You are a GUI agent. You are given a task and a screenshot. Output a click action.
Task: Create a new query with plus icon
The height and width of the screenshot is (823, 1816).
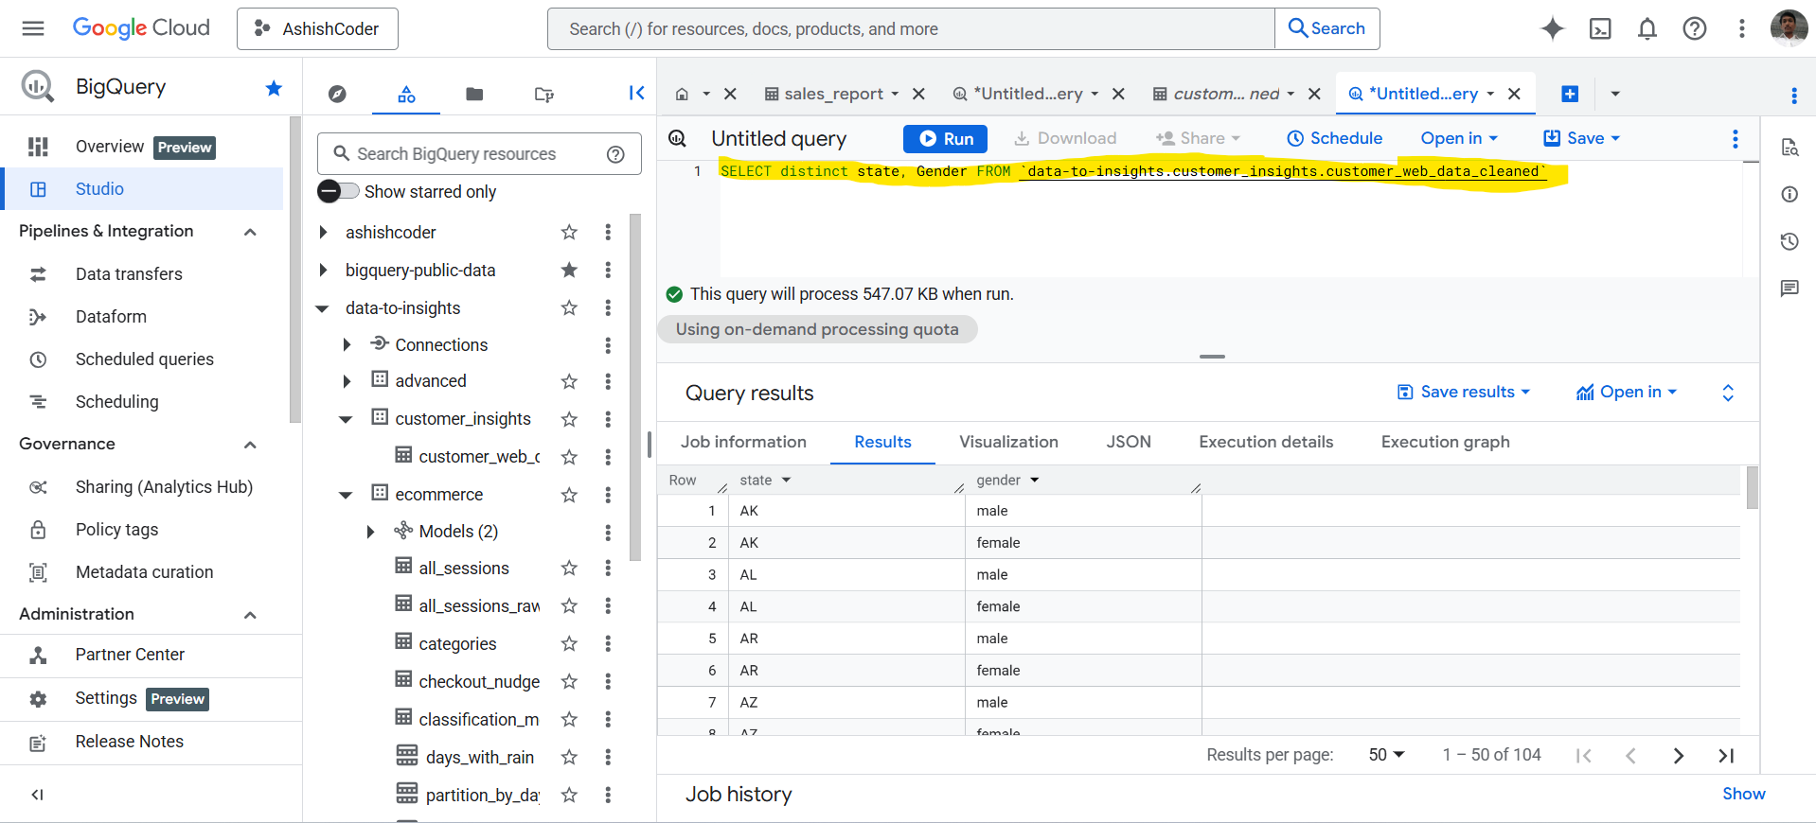[x=1570, y=94]
